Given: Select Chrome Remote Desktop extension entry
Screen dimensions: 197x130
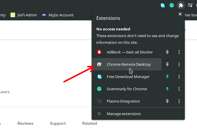Looking at the screenshot, I should pos(129,64).
